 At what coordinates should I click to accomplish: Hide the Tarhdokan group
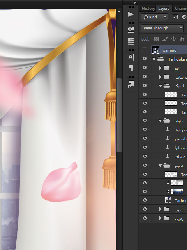tap(145, 59)
